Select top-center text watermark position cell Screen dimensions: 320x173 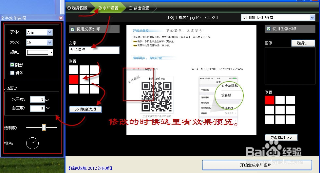point(84,69)
